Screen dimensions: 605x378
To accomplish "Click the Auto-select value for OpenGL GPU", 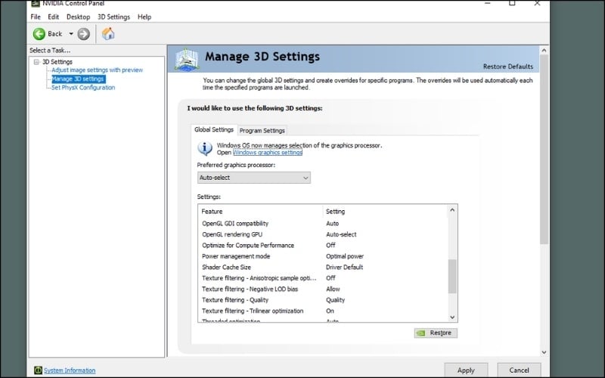I will click(341, 234).
